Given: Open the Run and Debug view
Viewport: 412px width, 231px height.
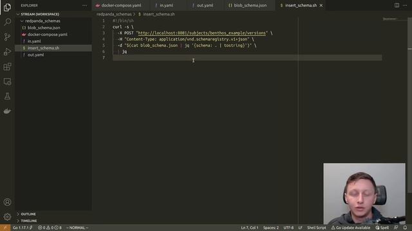Looking at the screenshot, I should [x=7, y=51].
